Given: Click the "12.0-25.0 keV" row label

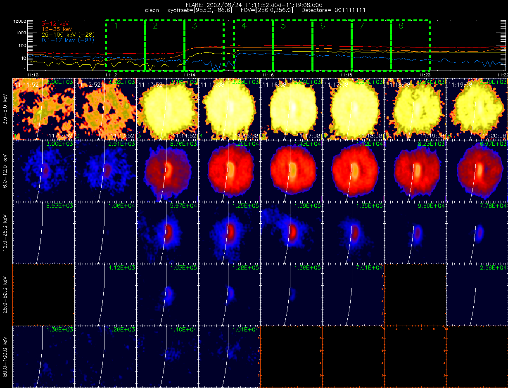Looking at the screenshot, I should [5, 232].
